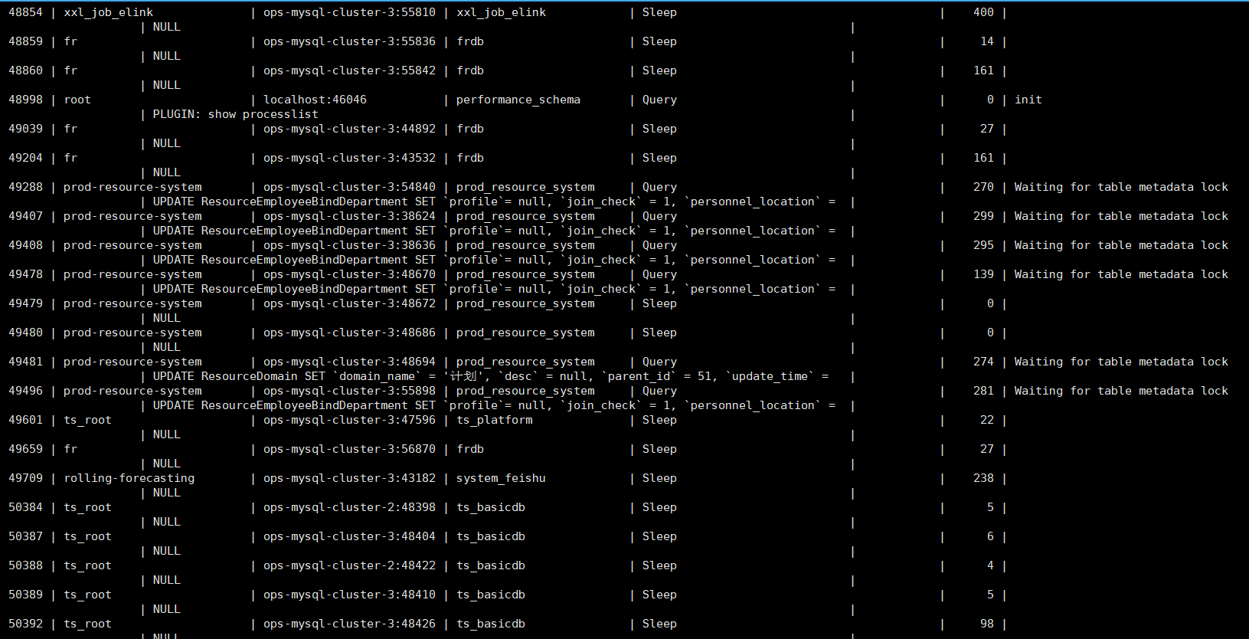Pick host ops-mysql-cluster-3:43532

point(349,158)
